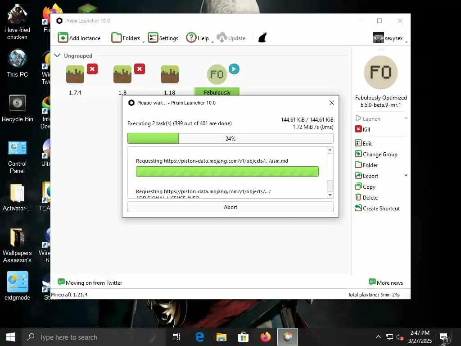Screen dimensions: 461x346
Task: Open Settings in Prism Launcher toolbar
Action: [163, 38]
